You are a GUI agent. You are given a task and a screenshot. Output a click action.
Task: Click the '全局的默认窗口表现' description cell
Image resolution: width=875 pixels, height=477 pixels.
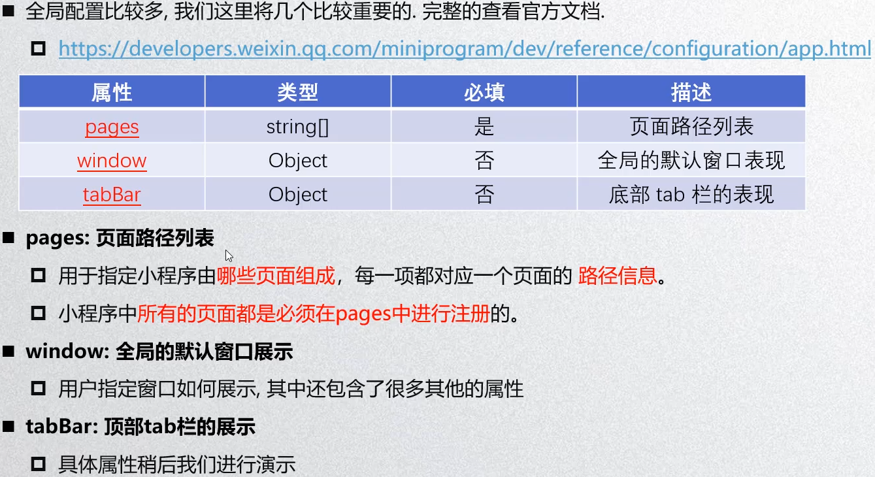pos(691,160)
